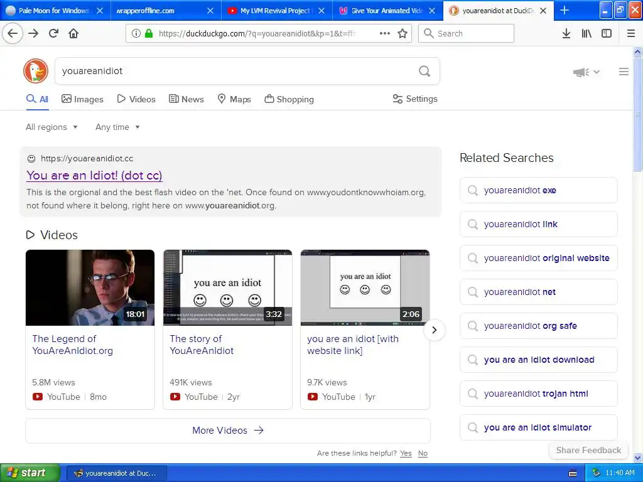The width and height of the screenshot is (643, 482).
Task: Show site information icon in address bar
Action: [136, 33]
